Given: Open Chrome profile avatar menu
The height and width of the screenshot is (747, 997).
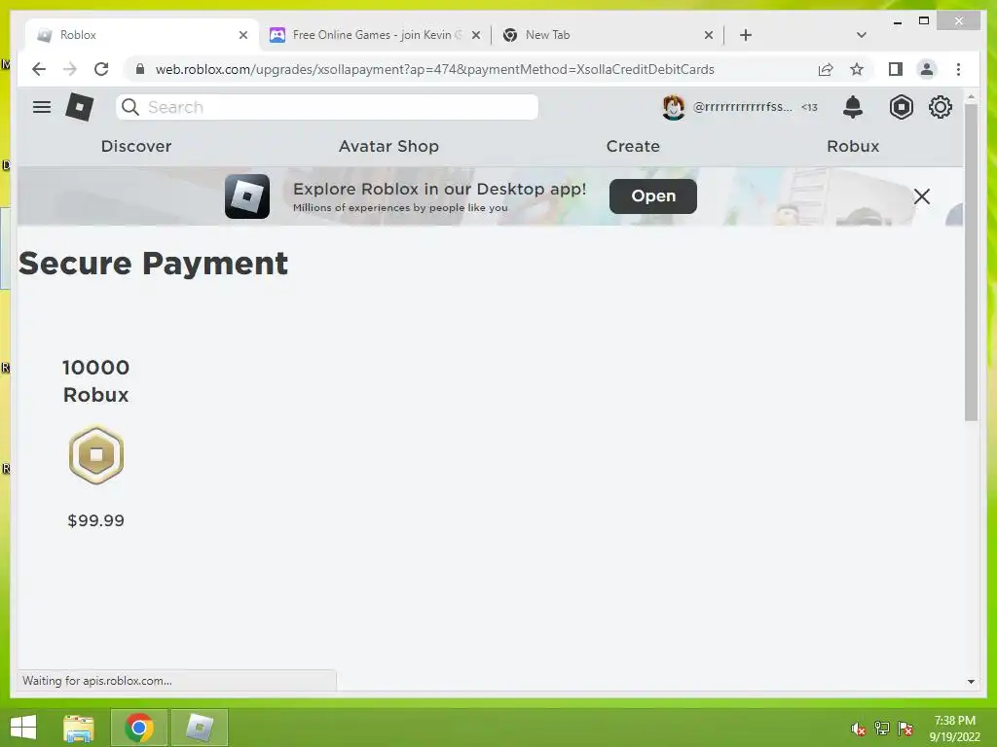Looking at the screenshot, I should [927, 69].
